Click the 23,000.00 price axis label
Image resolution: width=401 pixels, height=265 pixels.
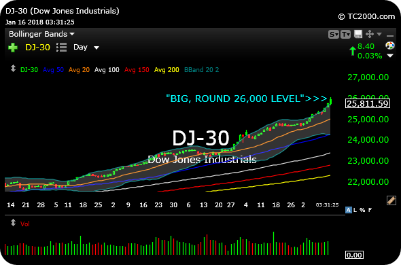point(368,160)
